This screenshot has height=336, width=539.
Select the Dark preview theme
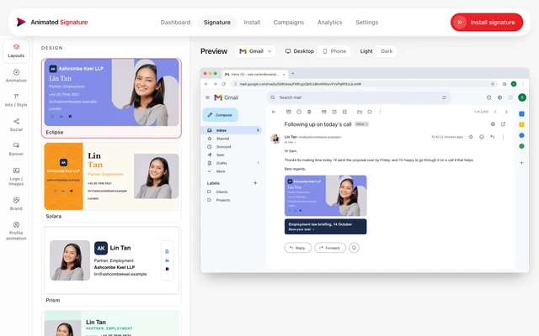click(387, 51)
